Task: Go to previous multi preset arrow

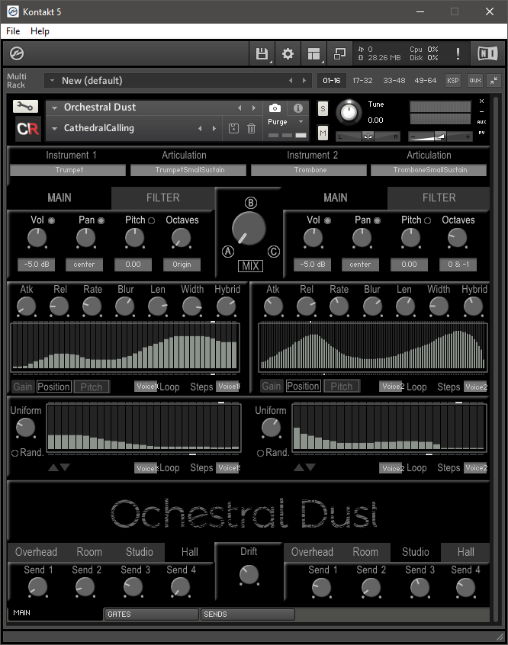Action: pos(291,81)
